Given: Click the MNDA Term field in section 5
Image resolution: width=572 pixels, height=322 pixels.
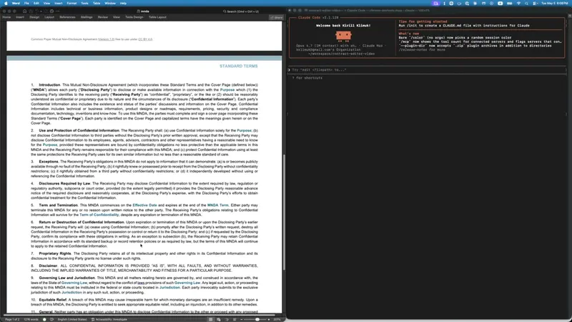Looking at the screenshot, I should pyautogui.click(x=218, y=205).
